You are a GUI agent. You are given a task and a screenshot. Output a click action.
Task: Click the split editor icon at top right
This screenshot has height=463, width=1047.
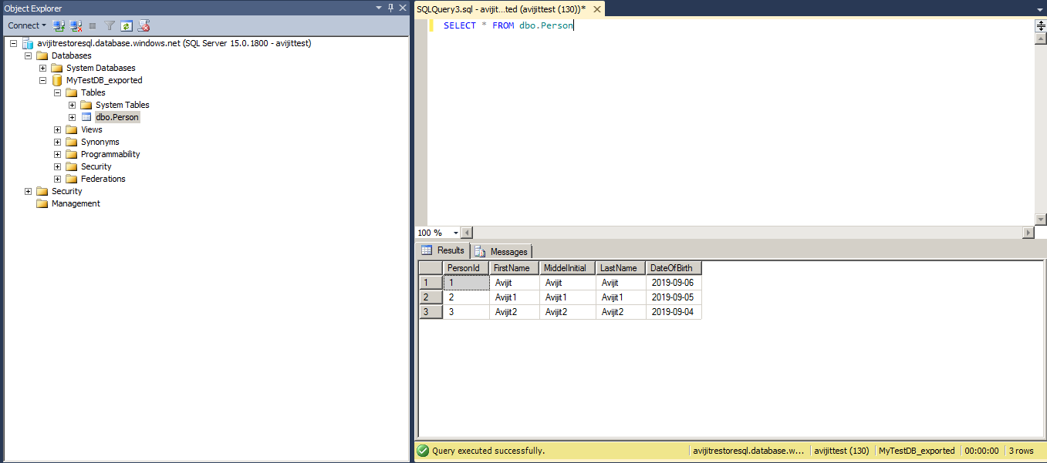1040,25
